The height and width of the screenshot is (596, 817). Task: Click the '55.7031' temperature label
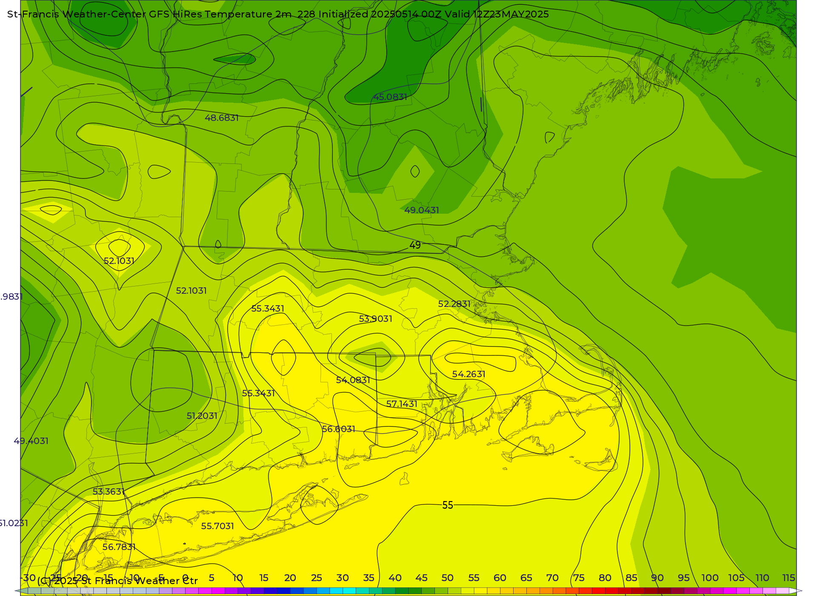coord(217,526)
